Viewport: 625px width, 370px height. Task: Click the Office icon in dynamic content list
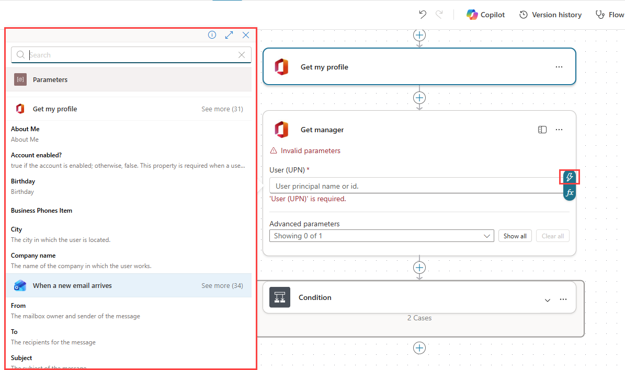point(20,109)
